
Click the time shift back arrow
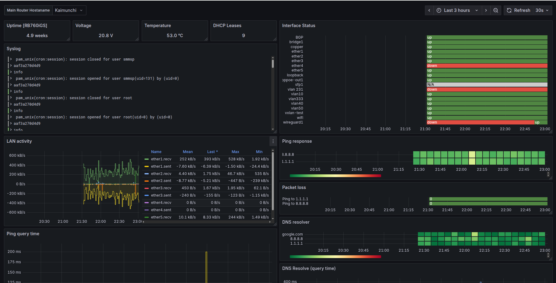tap(429, 10)
